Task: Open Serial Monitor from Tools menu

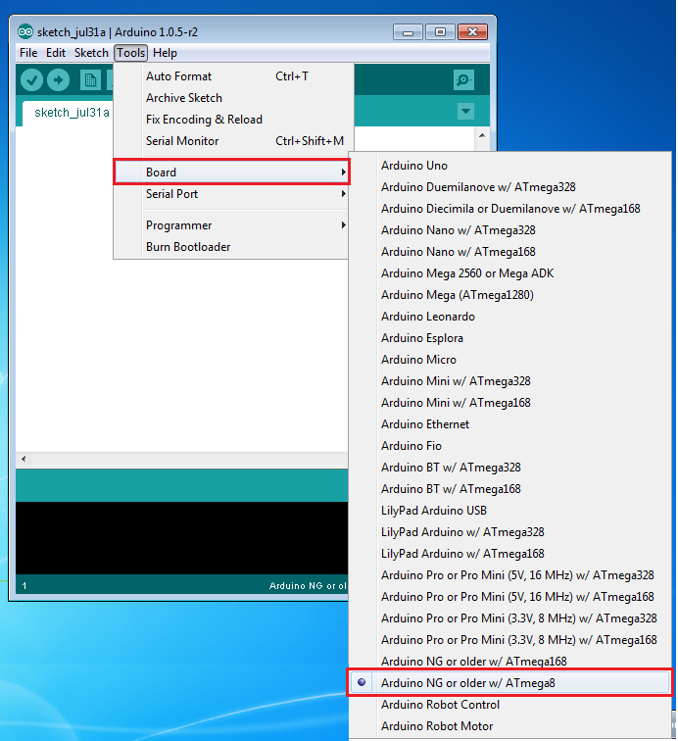Action: click(233, 141)
